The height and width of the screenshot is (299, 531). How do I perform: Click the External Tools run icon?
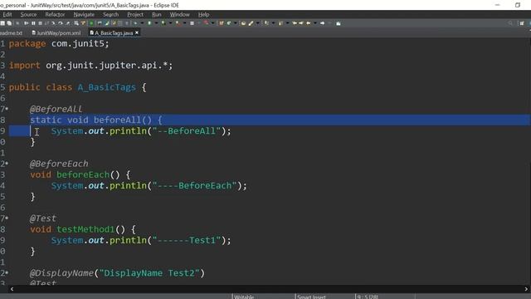coord(178,23)
